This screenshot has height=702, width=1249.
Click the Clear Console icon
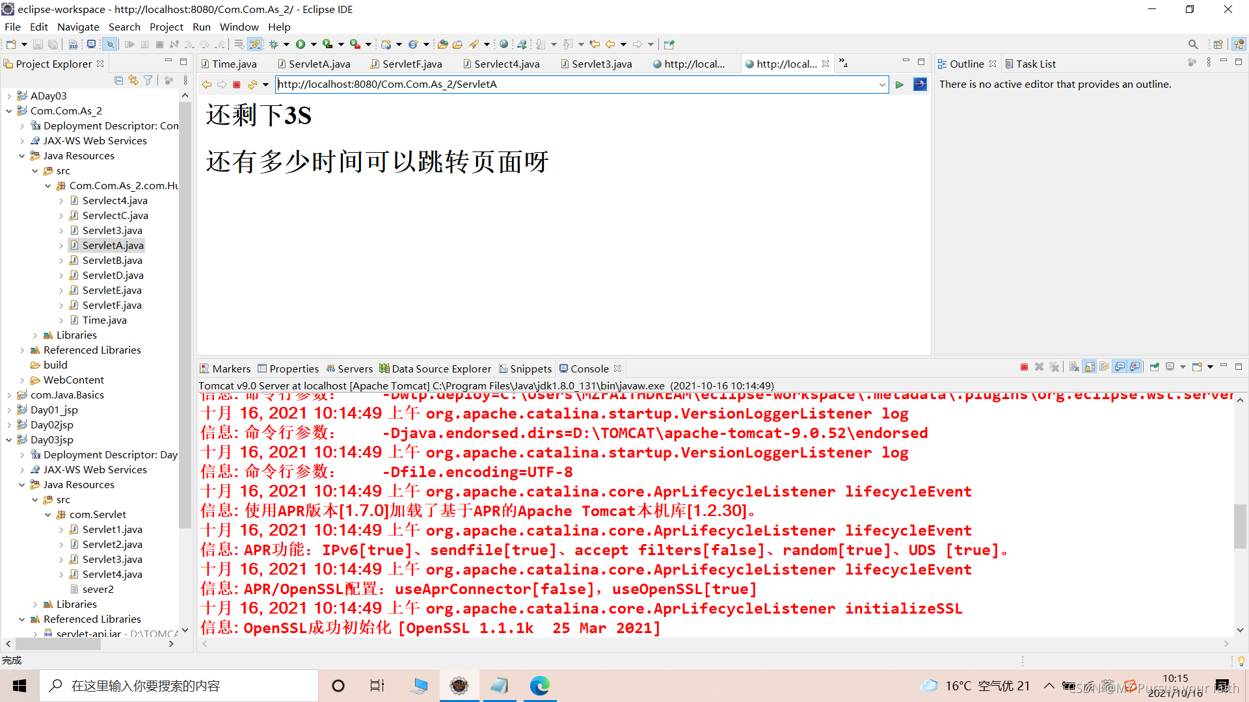point(1074,367)
